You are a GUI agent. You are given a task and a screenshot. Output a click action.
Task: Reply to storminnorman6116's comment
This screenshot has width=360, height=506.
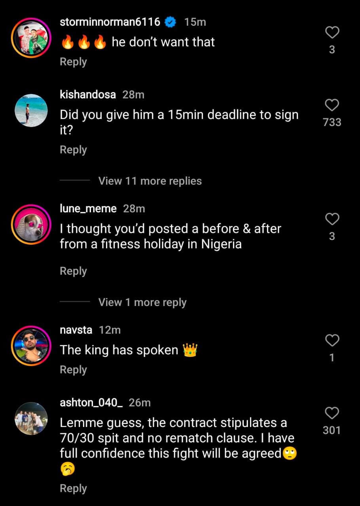click(x=73, y=62)
